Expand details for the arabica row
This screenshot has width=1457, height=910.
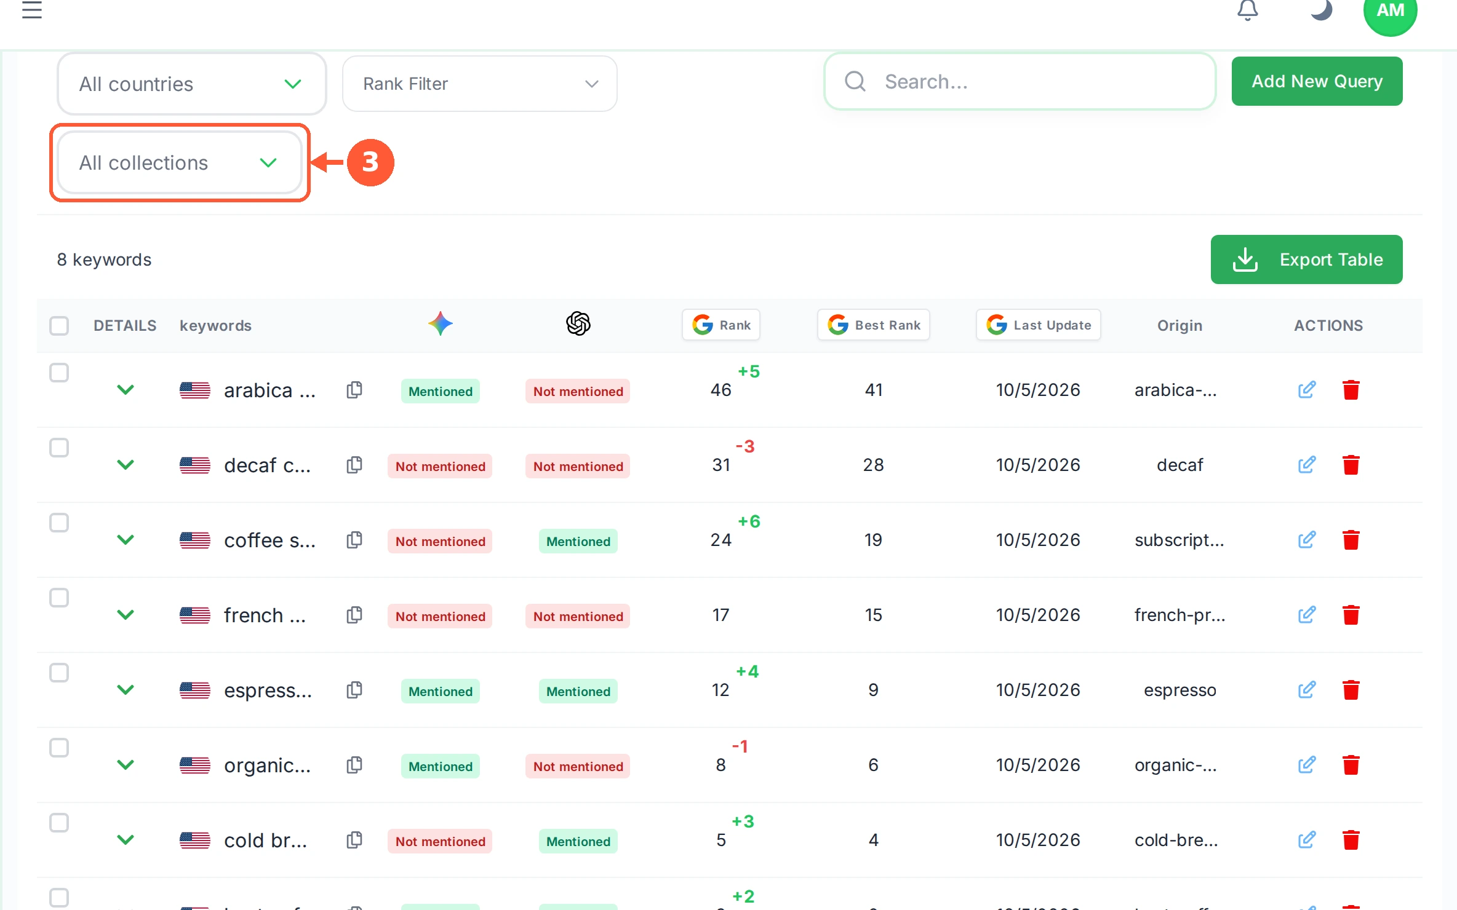pos(126,390)
